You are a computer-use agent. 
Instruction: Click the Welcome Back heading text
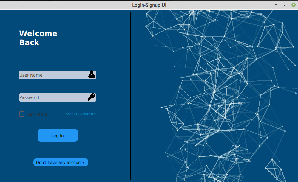[x=38, y=38]
